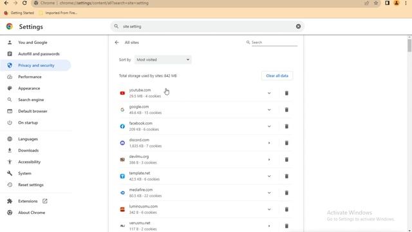Open Imported From Firefox bookmark folder
Viewport: 412px width, 232px height.
pyautogui.click(x=58, y=13)
